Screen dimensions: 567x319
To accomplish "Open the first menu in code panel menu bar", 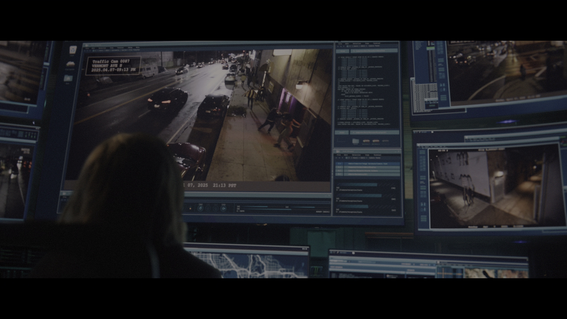I will pyautogui.click(x=340, y=44).
